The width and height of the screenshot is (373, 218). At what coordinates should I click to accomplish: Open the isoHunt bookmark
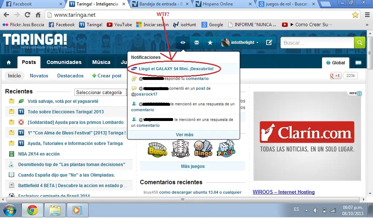[185, 25]
